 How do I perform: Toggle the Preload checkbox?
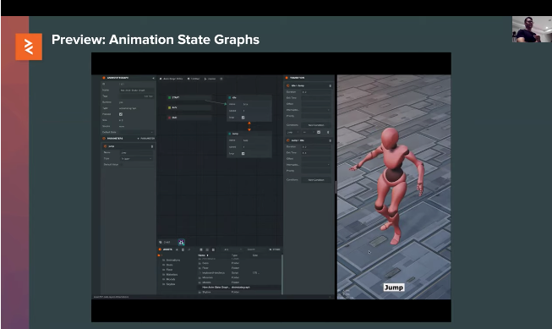pyautogui.click(x=121, y=114)
